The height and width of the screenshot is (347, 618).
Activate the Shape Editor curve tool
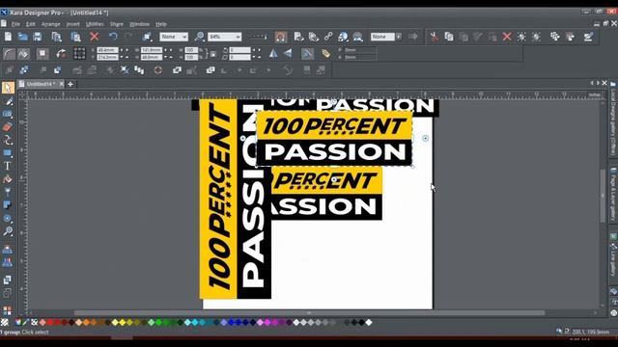coord(8,140)
